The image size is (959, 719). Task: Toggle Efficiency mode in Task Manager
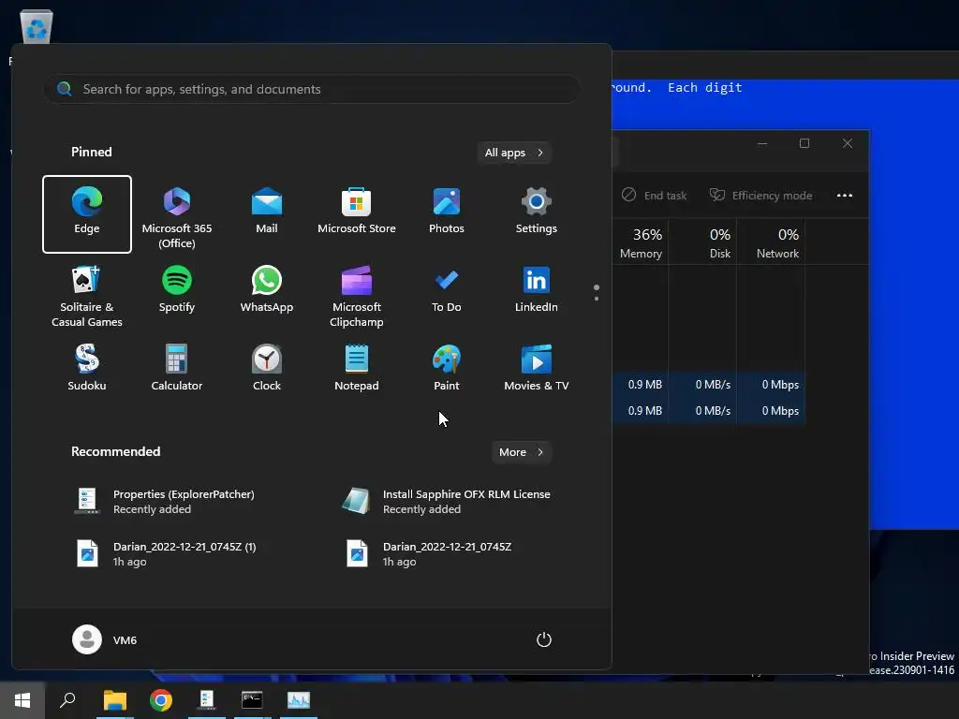(760, 196)
